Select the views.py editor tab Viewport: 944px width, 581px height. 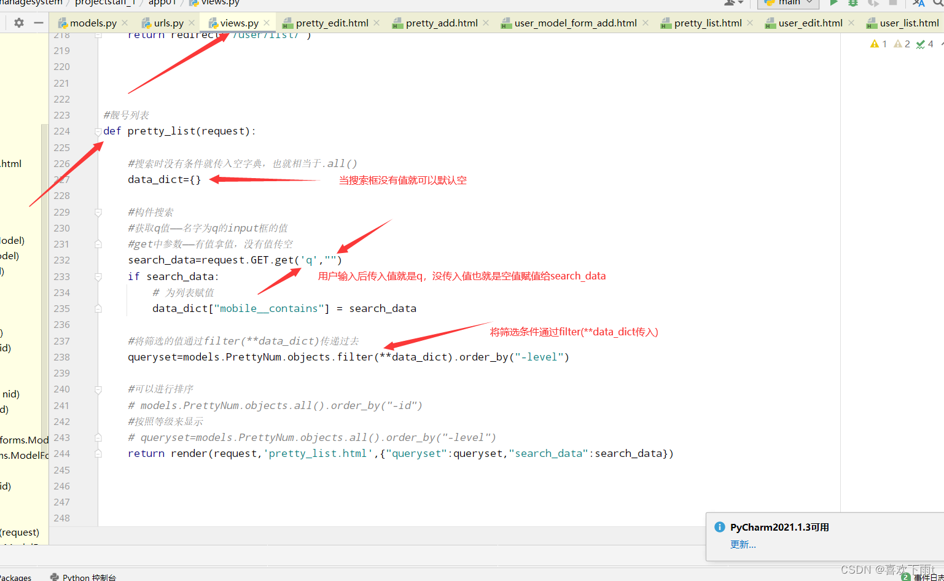[239, 23]
